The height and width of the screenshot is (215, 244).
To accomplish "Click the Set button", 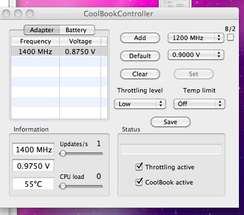I will point(194,74).
